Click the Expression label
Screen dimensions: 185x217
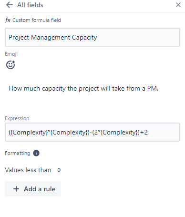click(x=17, y=118)
